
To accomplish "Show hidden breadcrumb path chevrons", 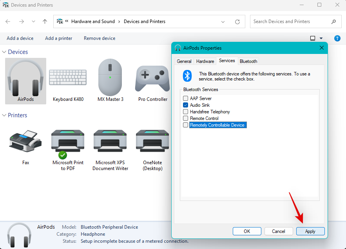I will tap(67, 21).
